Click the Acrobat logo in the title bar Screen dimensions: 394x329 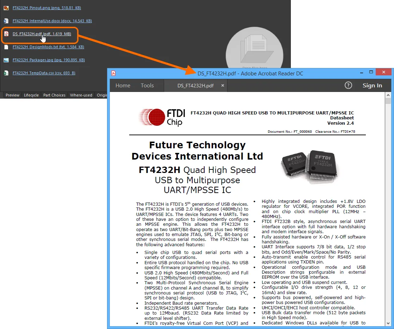(x=114, y=73)
